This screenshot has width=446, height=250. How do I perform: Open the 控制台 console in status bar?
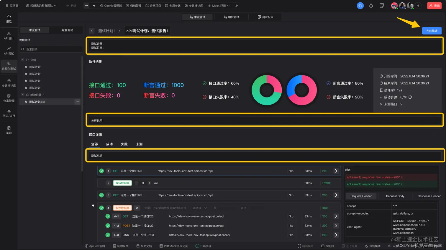[328, 246]
